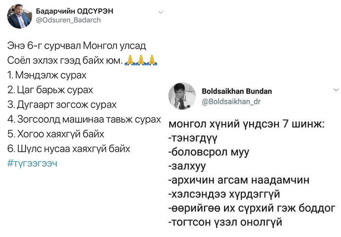This screenshot has width=341, height=237.
Task: Click the first praying hands emoji
Action: point(130,60)
